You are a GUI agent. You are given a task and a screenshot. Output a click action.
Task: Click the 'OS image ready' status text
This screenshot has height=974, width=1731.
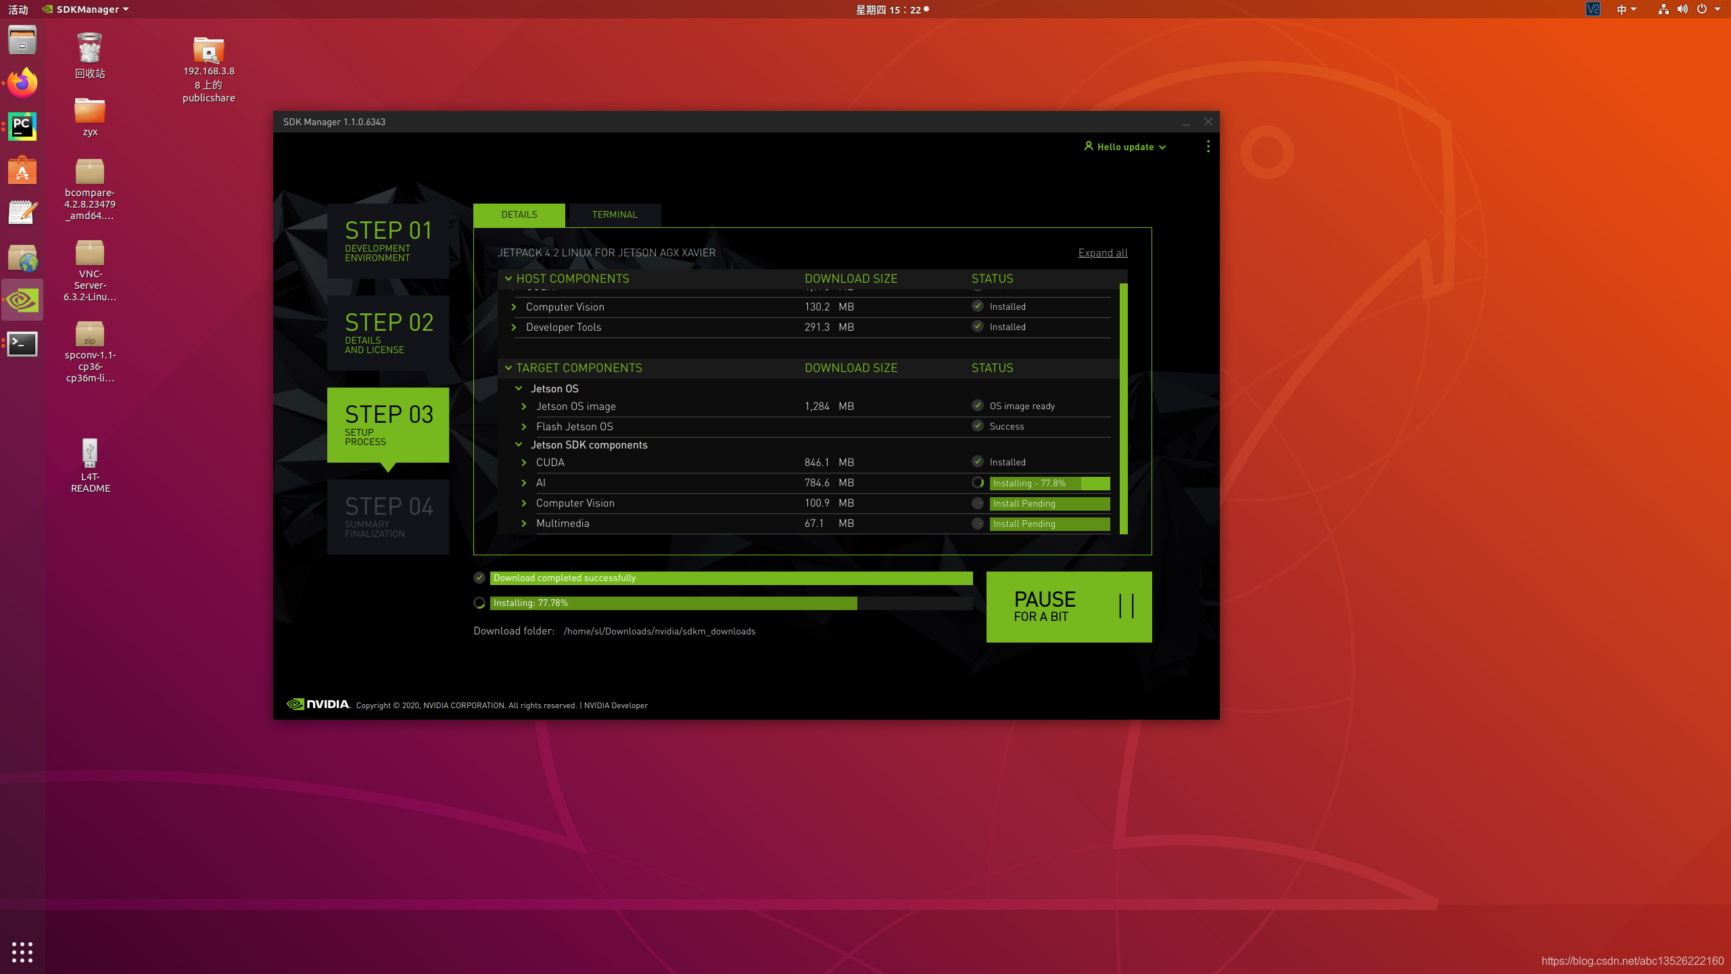(1022, 406)
